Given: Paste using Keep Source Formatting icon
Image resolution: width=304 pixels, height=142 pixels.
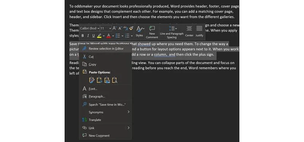Looking at the screenshot, I should 92,80.
